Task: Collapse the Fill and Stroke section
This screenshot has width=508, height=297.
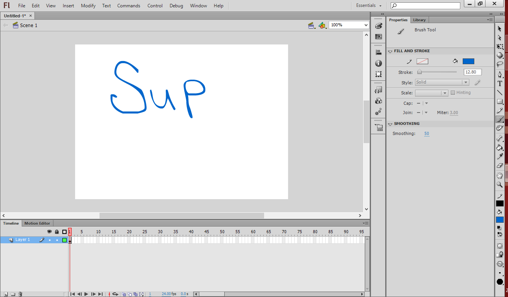Action: pos(390,51)
